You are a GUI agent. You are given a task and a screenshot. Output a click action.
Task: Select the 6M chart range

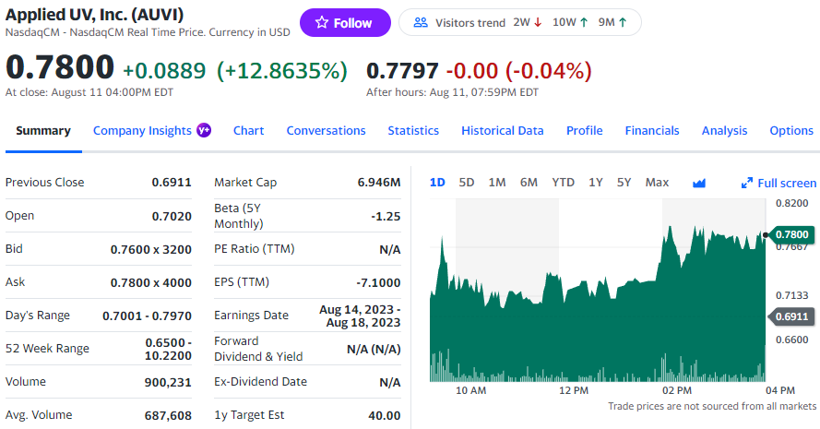pos(529,183)
